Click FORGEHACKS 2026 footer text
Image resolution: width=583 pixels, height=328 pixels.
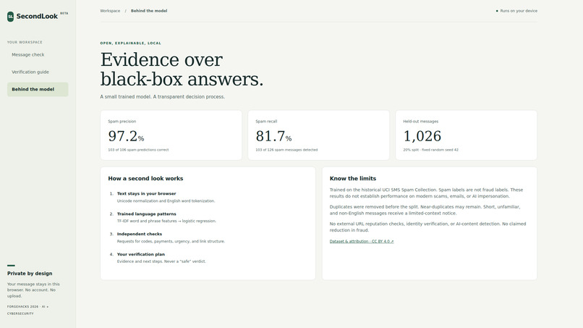click(x=28, y=310)
